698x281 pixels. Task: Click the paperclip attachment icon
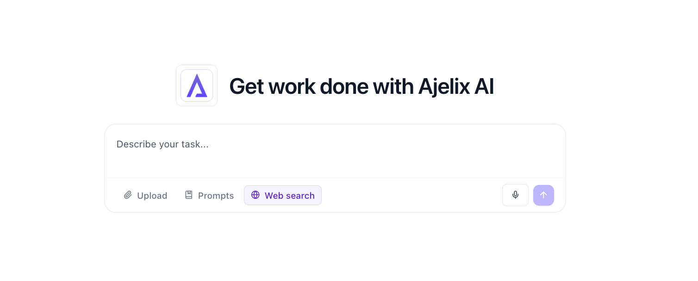click(x=128, y=195)
